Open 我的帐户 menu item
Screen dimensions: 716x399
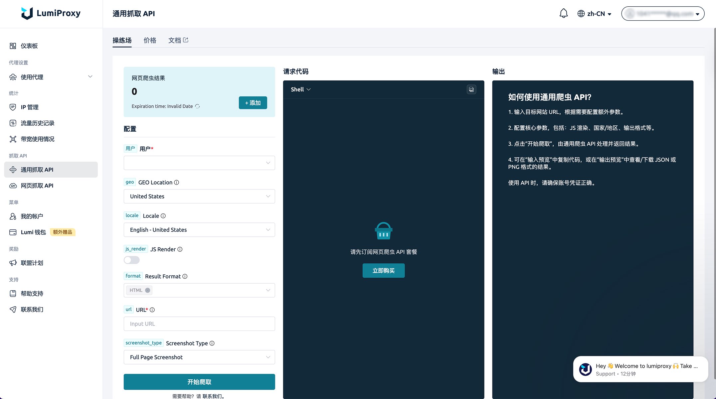coord(51,216)
